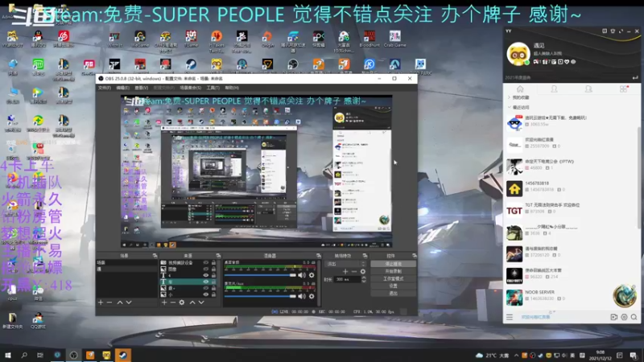Screen dimensions: 644x362
Task: Show hidden system tray icons chevron
Action: (516, 356)
